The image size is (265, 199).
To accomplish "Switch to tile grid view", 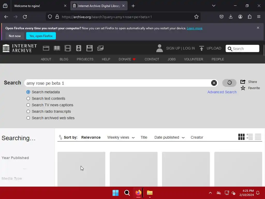I will 241,137.
